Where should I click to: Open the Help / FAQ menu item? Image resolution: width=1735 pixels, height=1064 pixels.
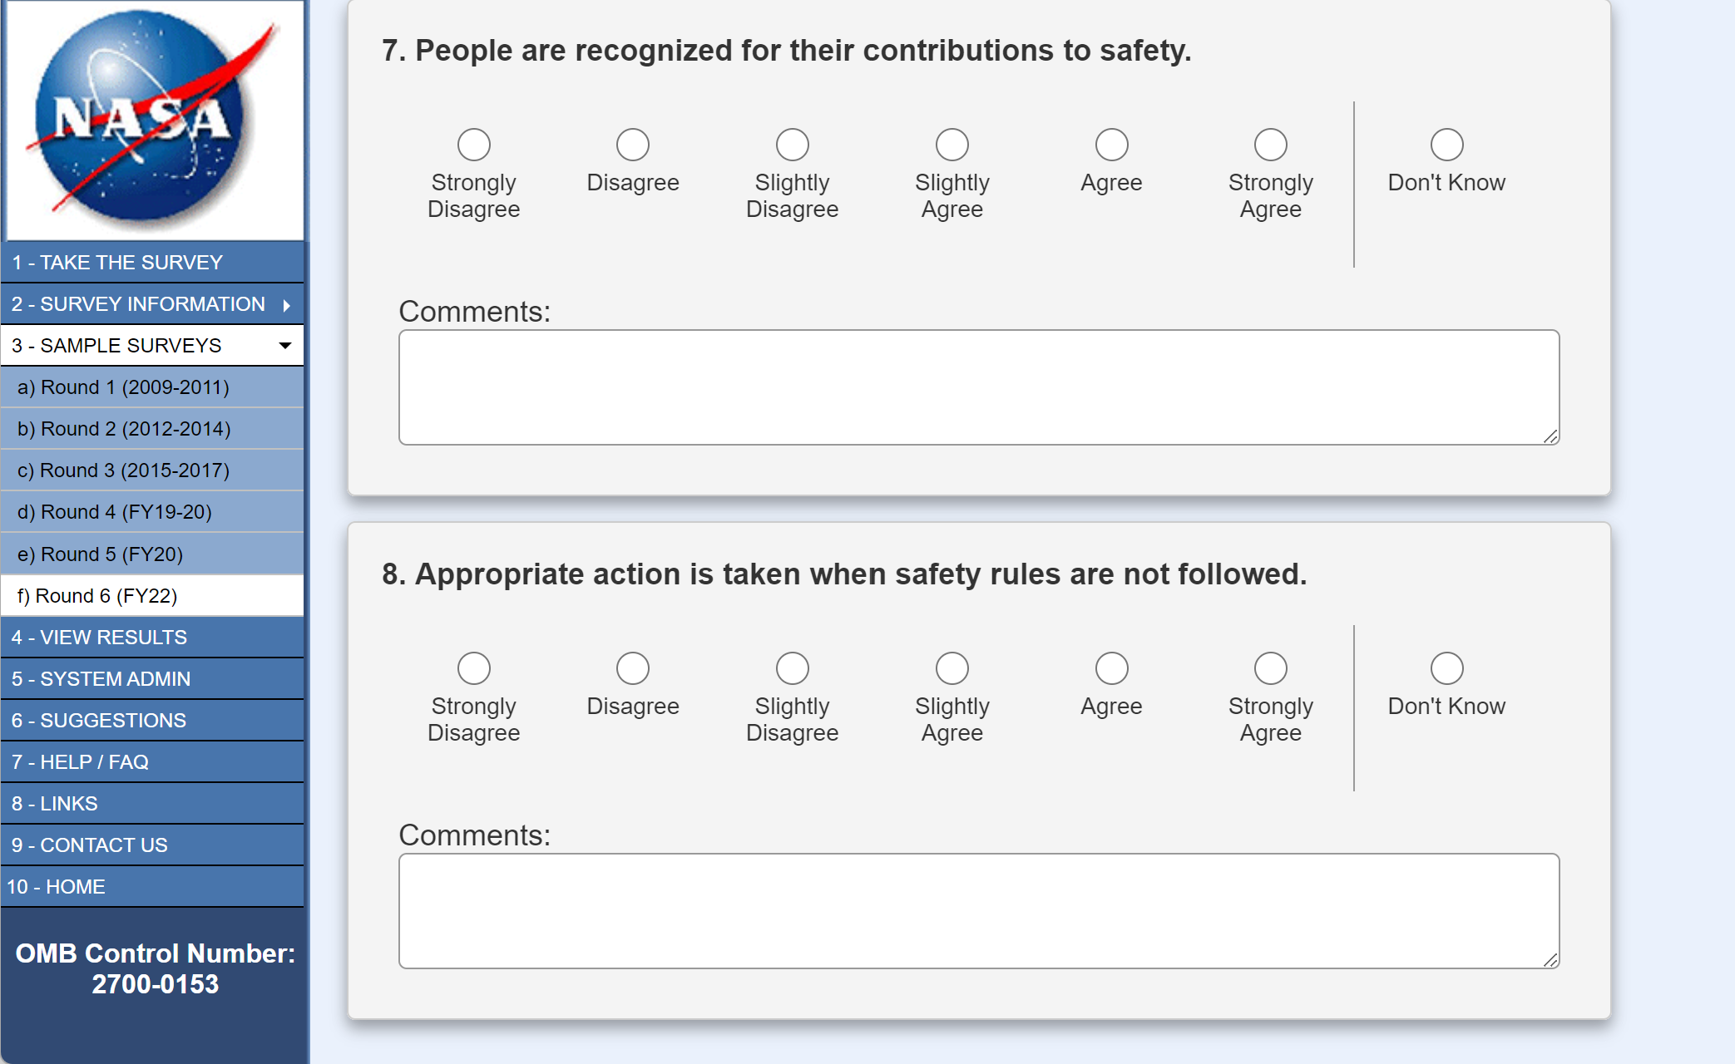[x=80, y=762]
